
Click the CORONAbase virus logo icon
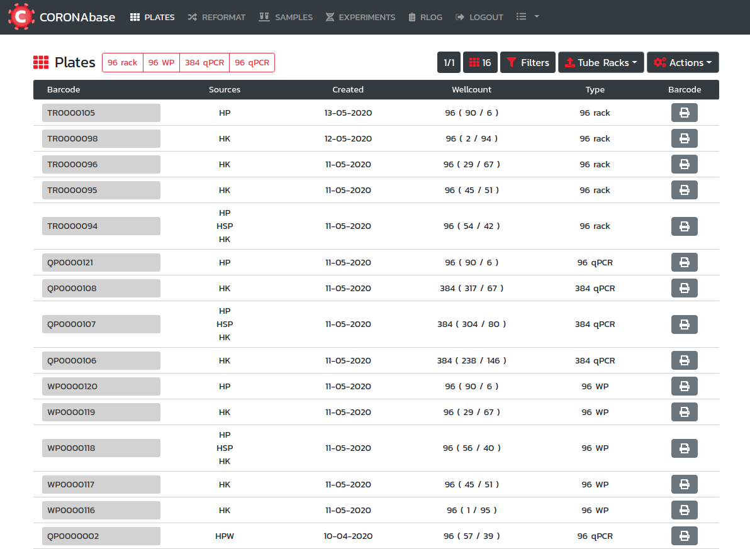point(21,17)
